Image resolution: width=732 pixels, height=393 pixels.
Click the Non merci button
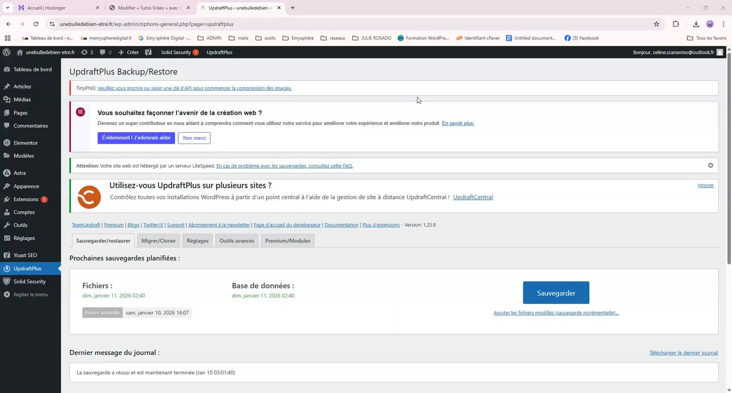(194, 138)
